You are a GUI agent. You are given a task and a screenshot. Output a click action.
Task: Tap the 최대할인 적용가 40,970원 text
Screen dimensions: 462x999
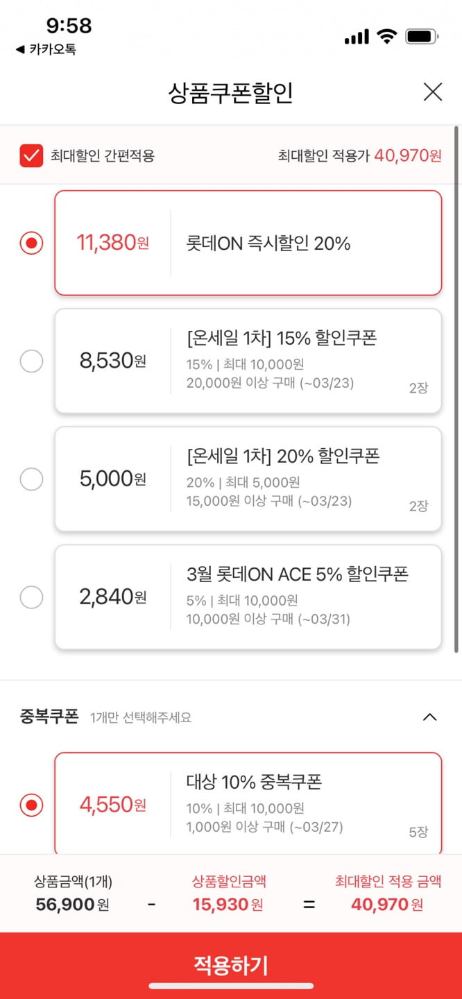pyautogui.click(x=359, y=155)
